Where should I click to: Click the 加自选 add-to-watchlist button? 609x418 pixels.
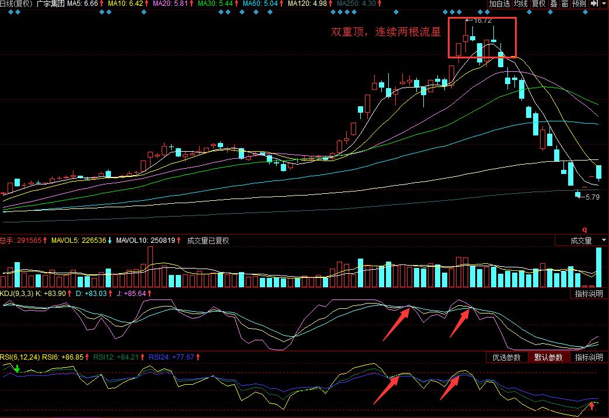[x=499, y=4]
